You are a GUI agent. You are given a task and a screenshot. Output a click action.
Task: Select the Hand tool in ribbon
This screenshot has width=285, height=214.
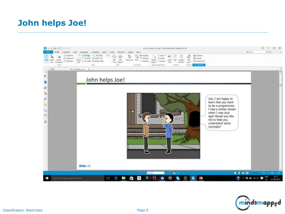[x=46, y=58]
